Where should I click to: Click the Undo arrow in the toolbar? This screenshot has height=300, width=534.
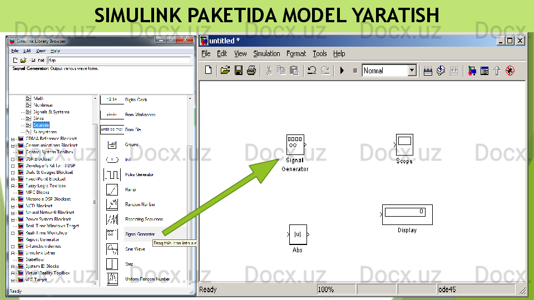click(x=311, y=71)
